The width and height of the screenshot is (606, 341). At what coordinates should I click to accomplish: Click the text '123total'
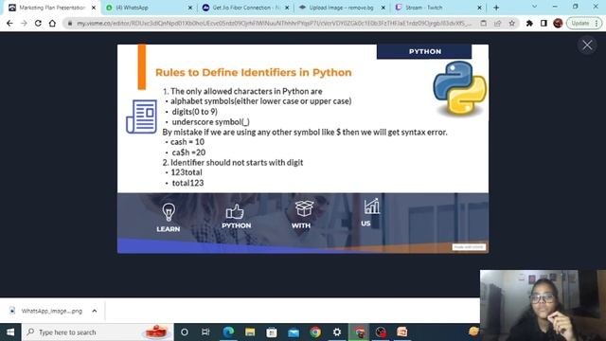click(187, 172)
